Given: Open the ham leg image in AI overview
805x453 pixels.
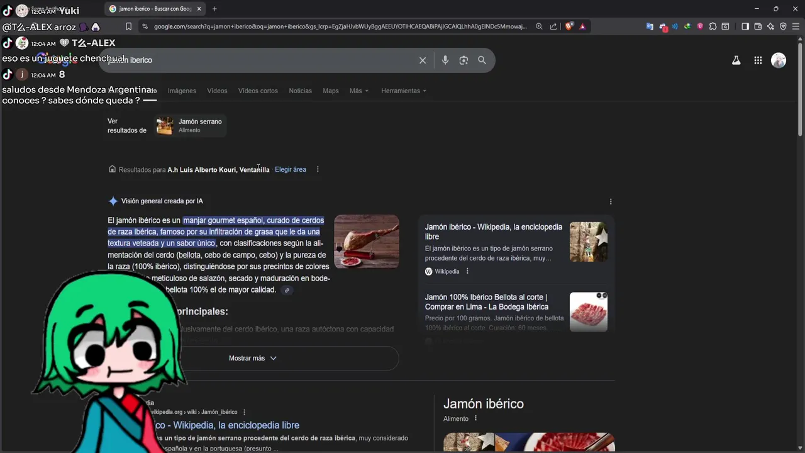Looking at the screenshot, I should coord(367,242).
